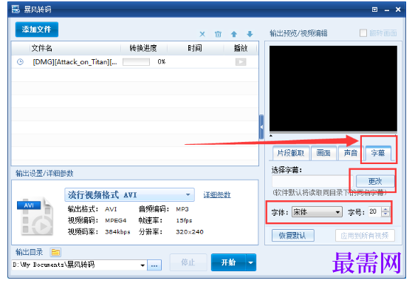The image size is (415, 286).
Task: Click the 字号 font size field
Action: point(374,212)
